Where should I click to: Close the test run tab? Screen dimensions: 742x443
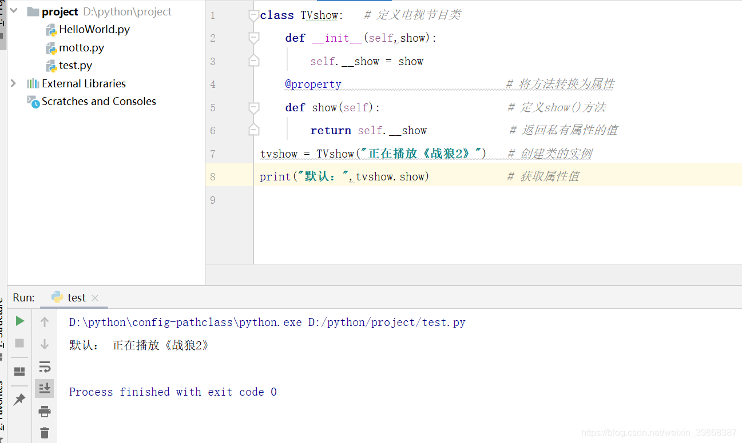click(95, 298)
